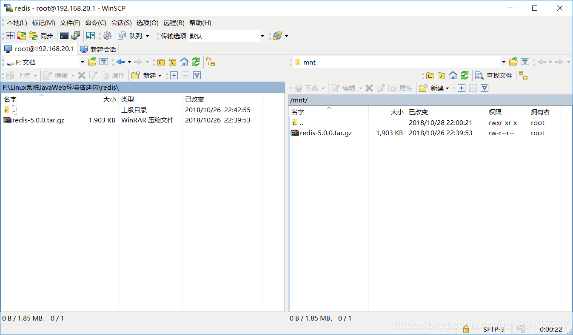This screenshot has height=335, width=573.
Task: Sort remote files by 拥有者 column
Action: point(544,112)
